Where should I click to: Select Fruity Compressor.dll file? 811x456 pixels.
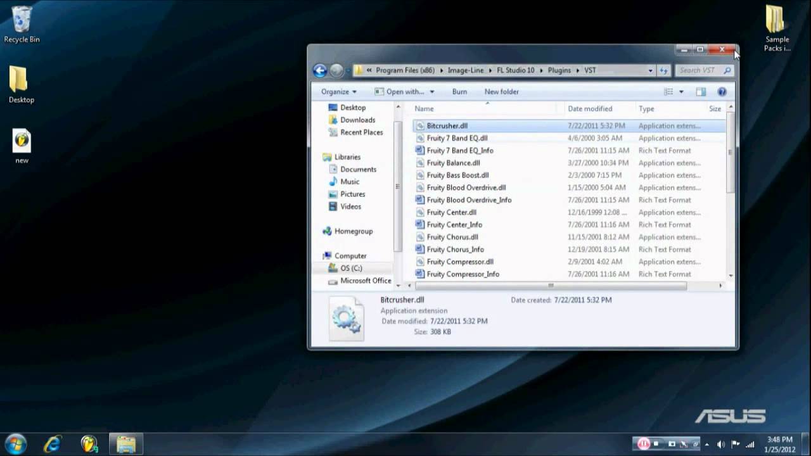(x=568, y=262)
